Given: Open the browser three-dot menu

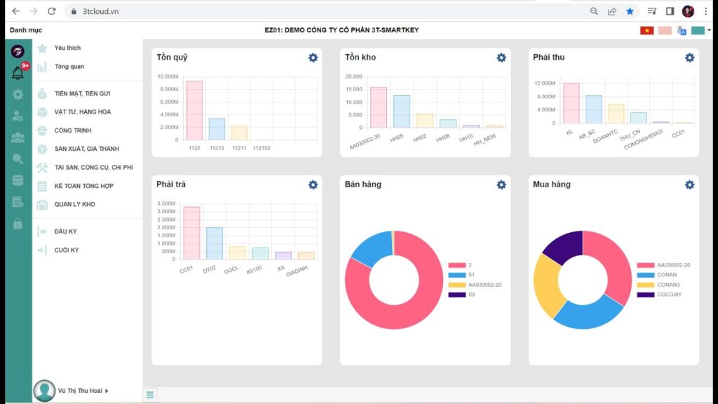Looking at the screenshot, I should (x=705, y=11).
